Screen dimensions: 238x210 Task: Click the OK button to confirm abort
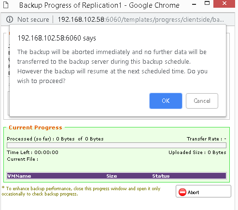coord(166,101)
